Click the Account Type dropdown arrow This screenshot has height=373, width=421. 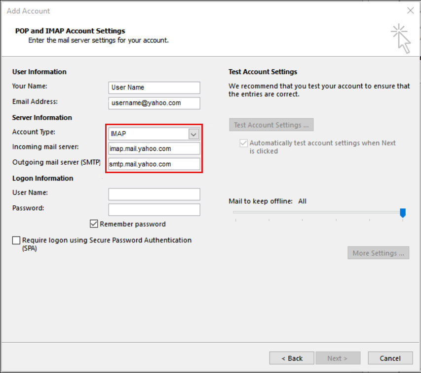[x=193, y=134]
